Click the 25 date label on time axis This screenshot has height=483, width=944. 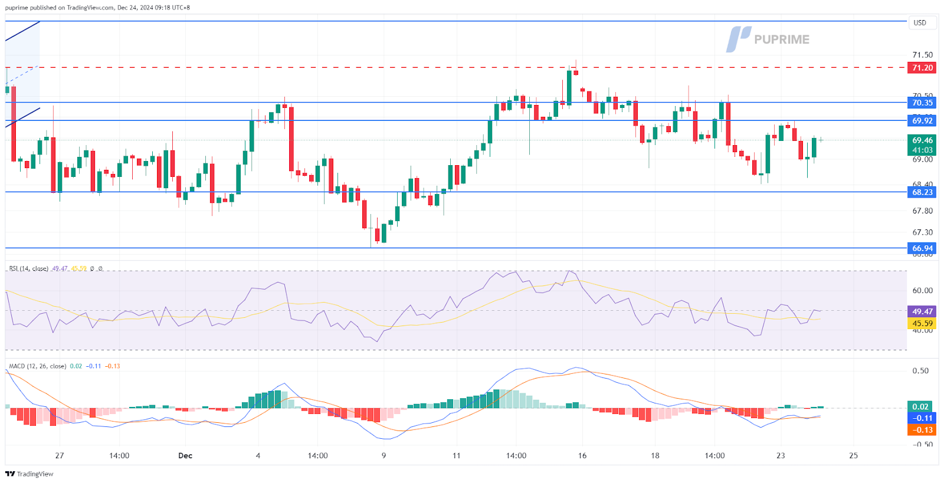[853, 455]
